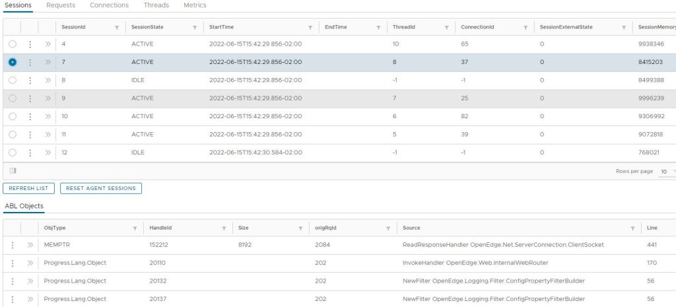The width and height of the screenshot is (676, 307).
Task: Open the actions menu for session 11
Action: pyautogui.click(x=30, y=135)
